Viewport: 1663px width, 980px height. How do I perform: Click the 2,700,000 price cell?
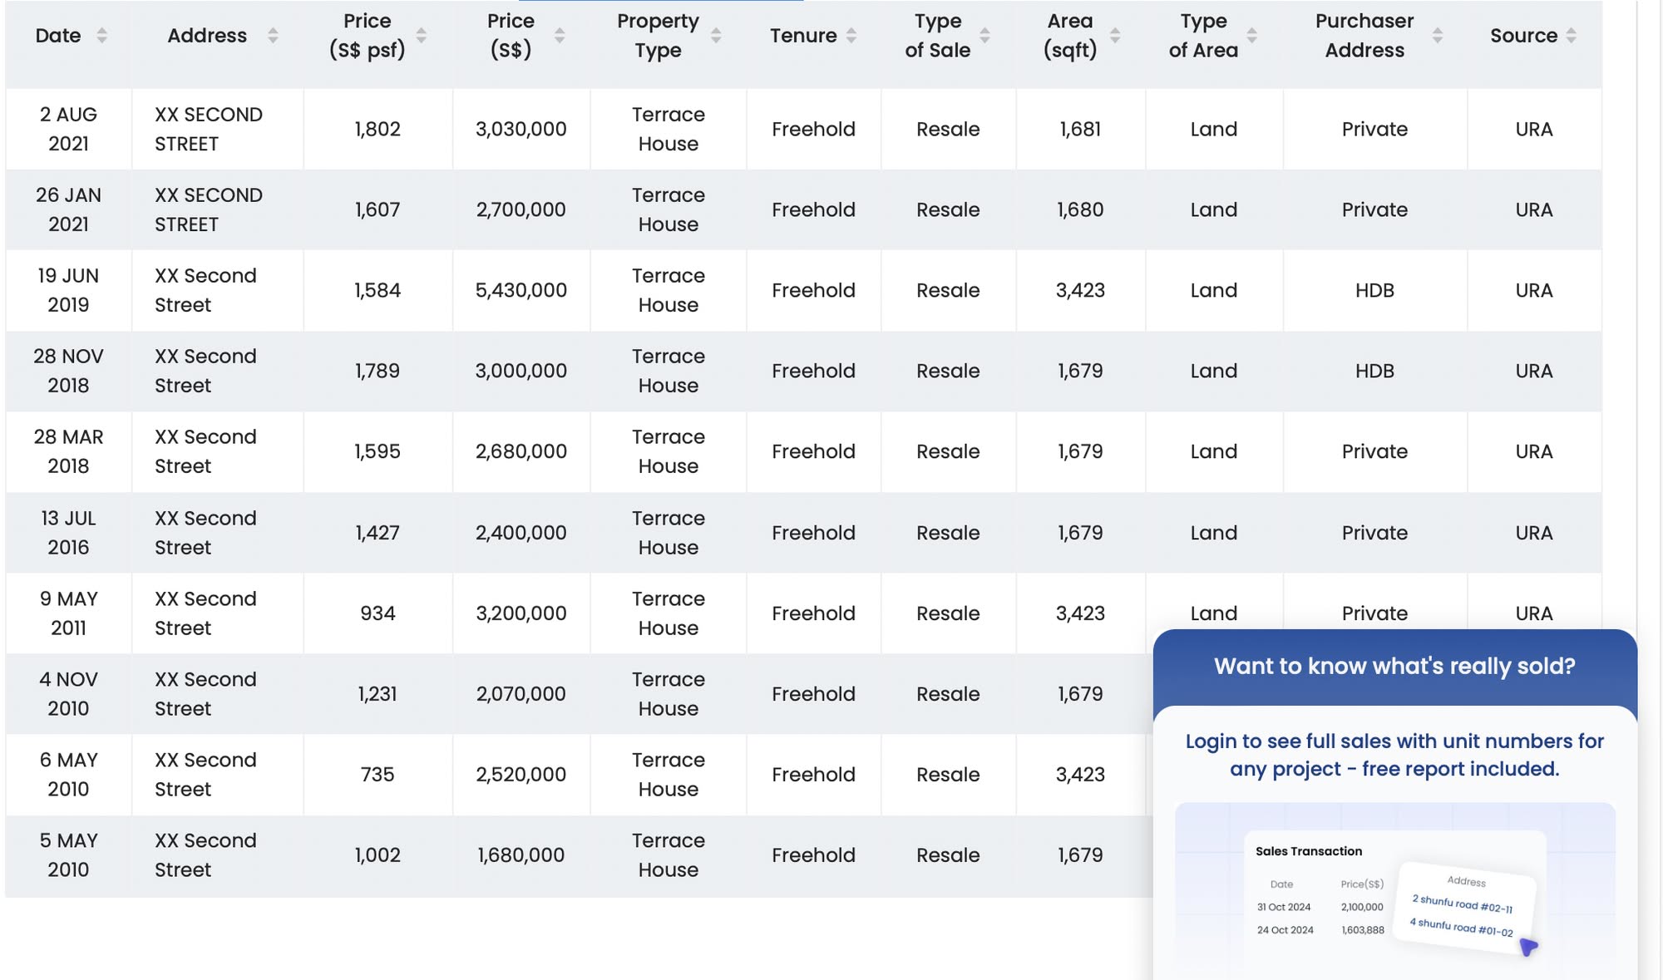pyautogui.click(x=521, y=209)
